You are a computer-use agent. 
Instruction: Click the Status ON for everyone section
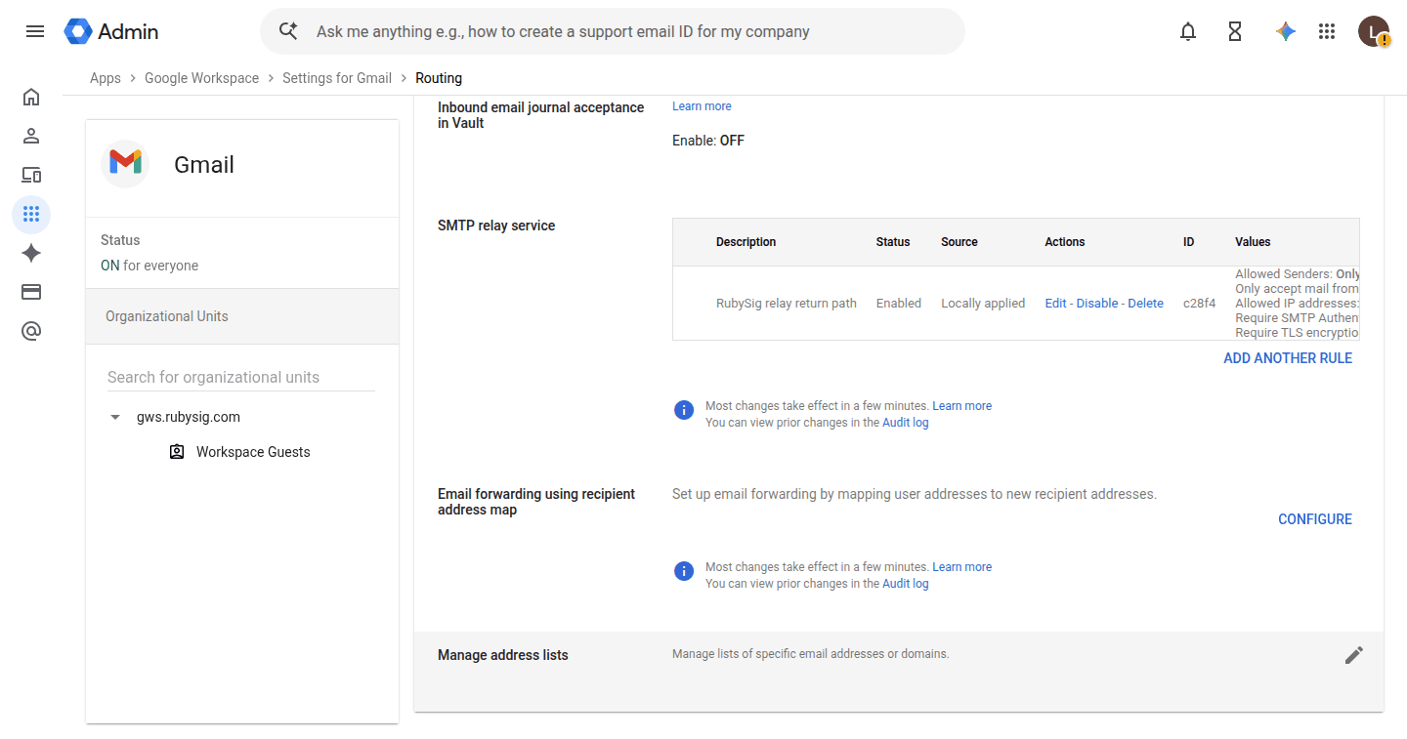(x=242, y=253)
